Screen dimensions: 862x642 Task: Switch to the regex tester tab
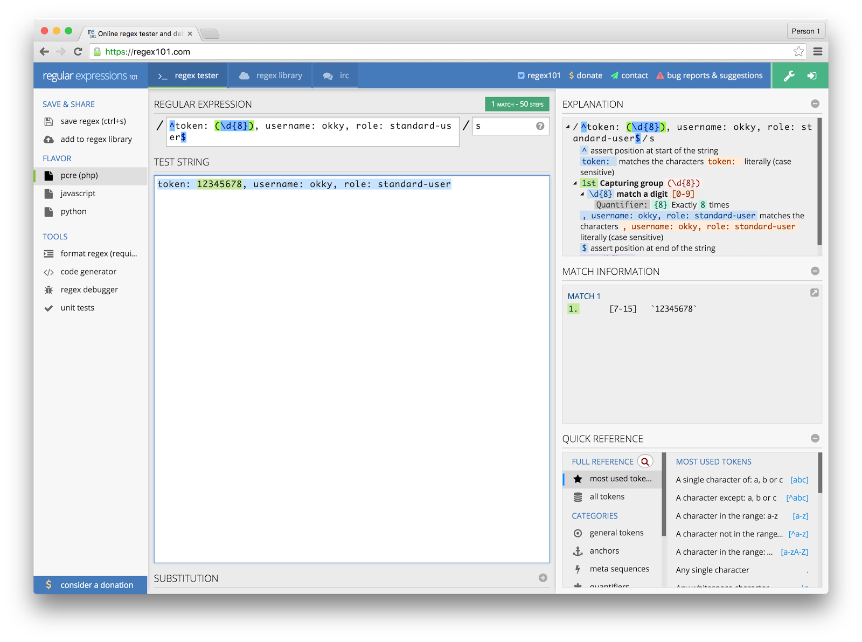point(188,75)
